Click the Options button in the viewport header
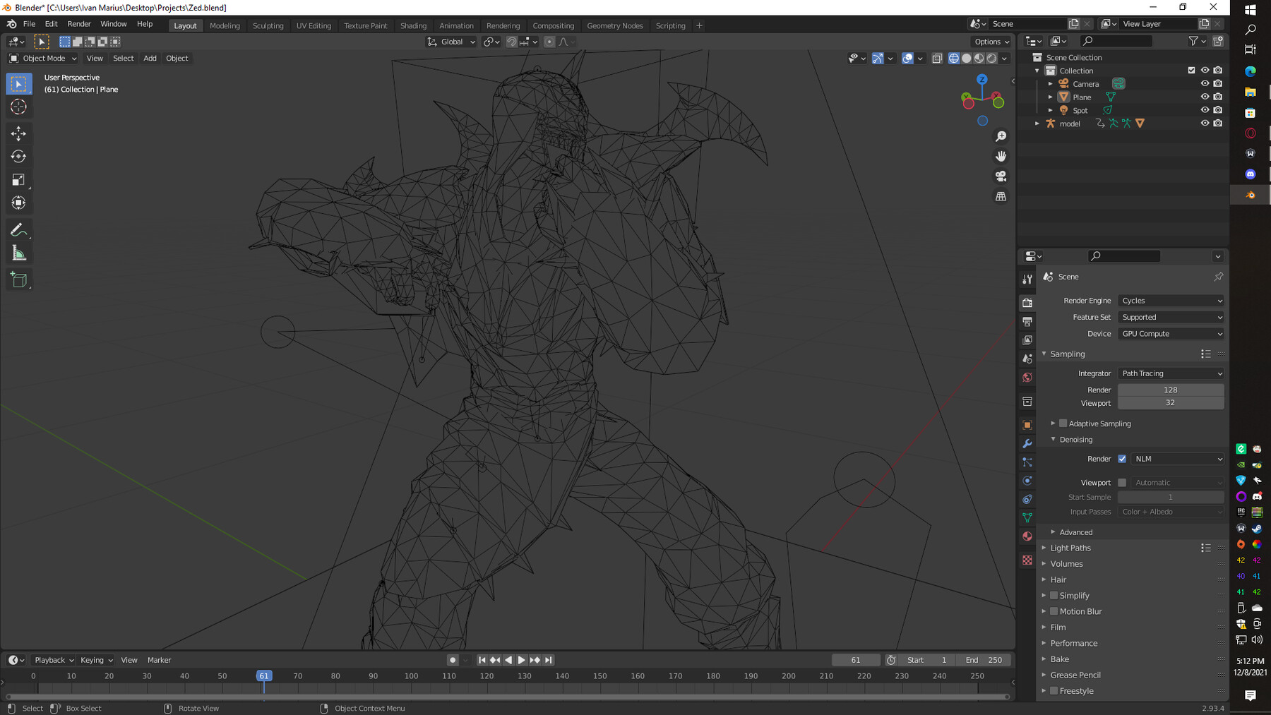Image resolution: width=1271 pixels, height=715 pixels. pos(991,42)
